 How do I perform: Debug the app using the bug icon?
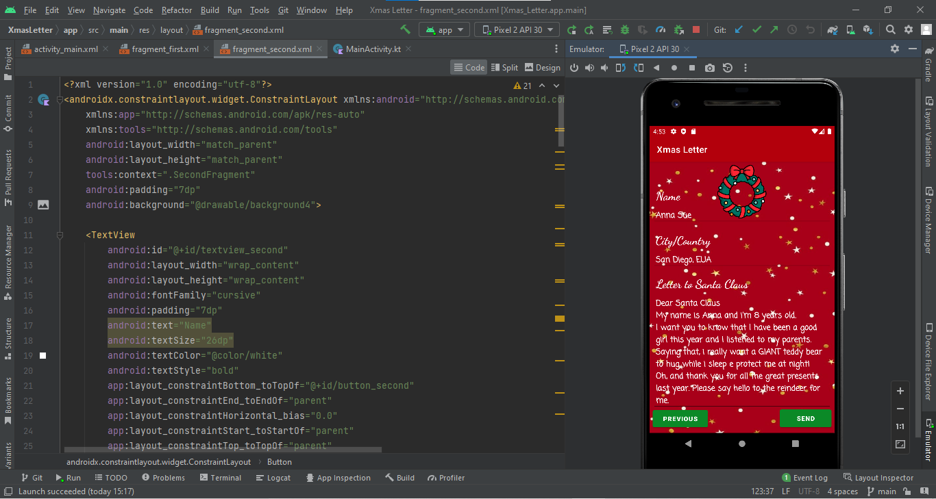coord(624,29)
